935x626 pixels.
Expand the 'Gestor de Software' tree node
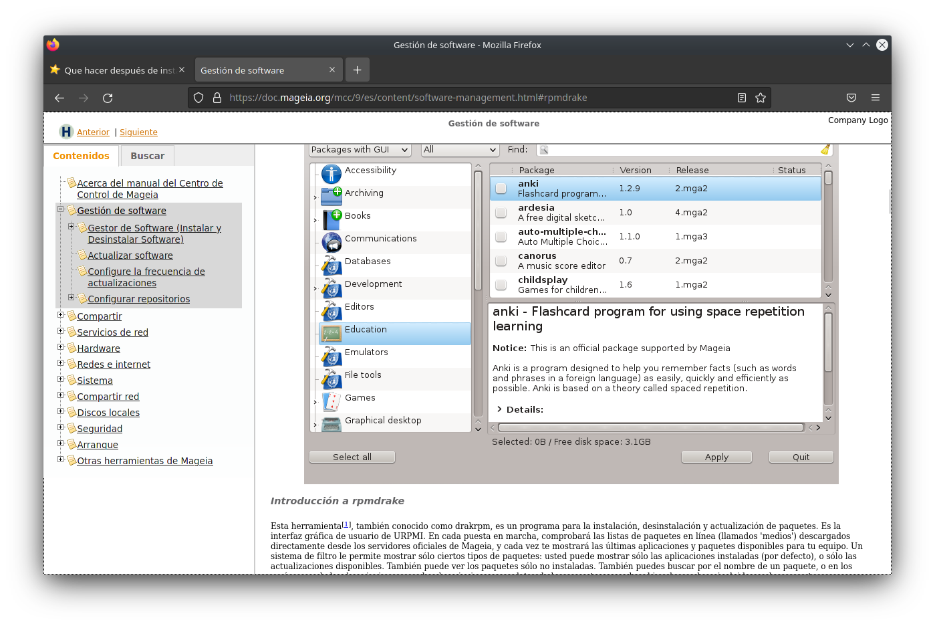point(71,227)
